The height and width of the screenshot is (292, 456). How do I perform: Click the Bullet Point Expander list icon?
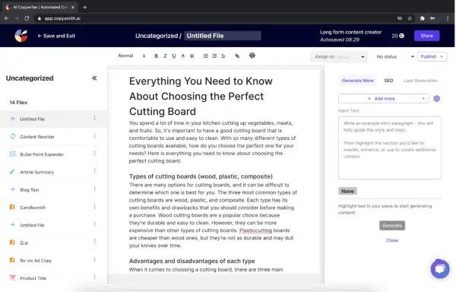(x=12, y=154)
